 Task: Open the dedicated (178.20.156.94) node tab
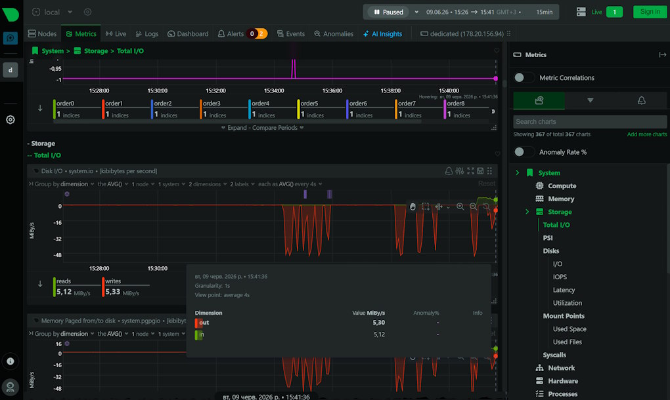tap(462, 33)
